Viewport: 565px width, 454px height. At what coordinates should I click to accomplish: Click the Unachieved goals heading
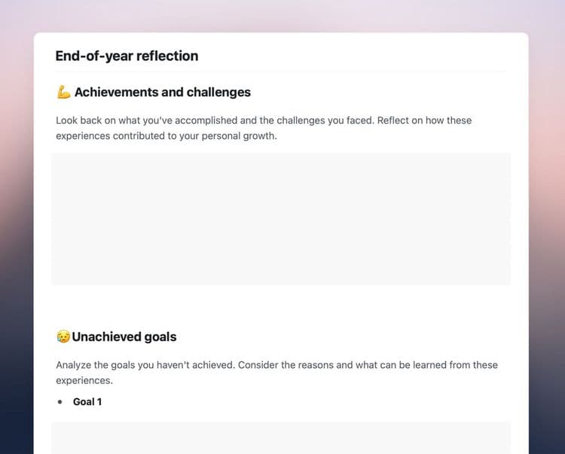(124, 336)
